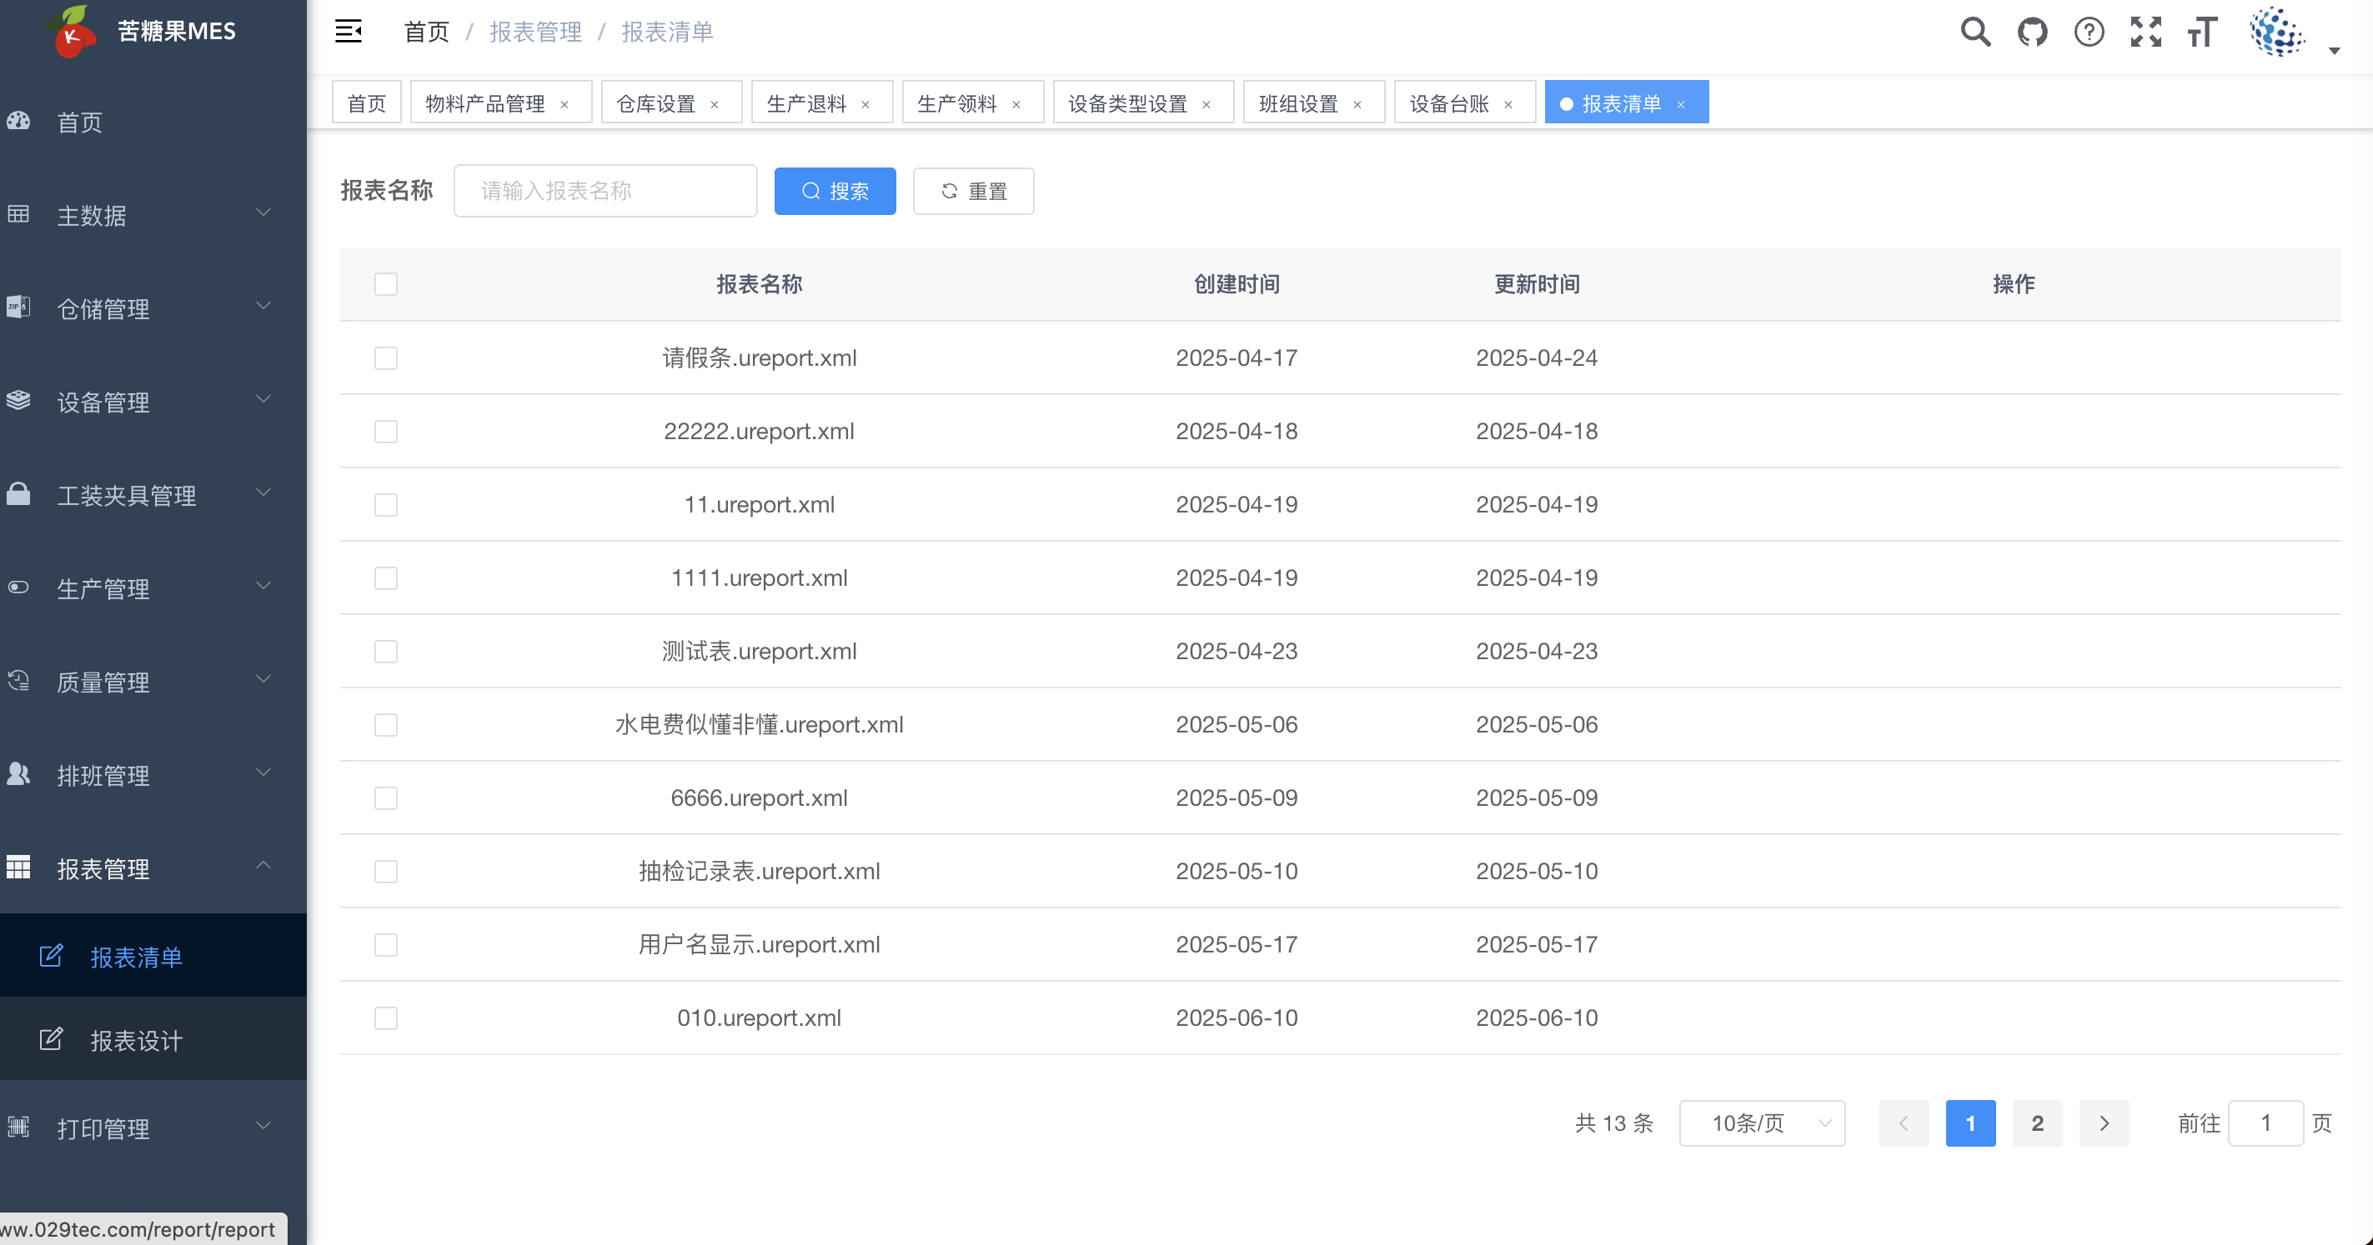
Task: Check the 用户名显示.ureport.xml row checkbox
Action: (386, 944)
